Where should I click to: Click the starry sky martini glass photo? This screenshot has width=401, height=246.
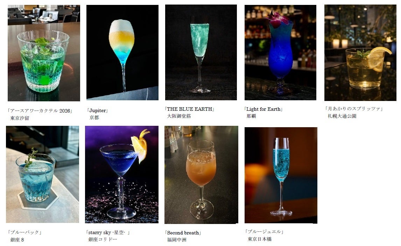(122, 174)
